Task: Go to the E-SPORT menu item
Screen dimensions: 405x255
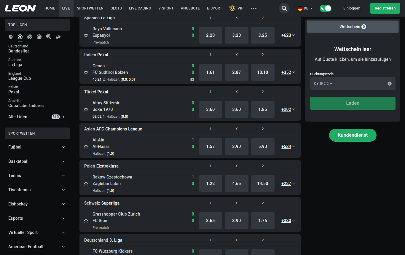Action: point(214,8)
